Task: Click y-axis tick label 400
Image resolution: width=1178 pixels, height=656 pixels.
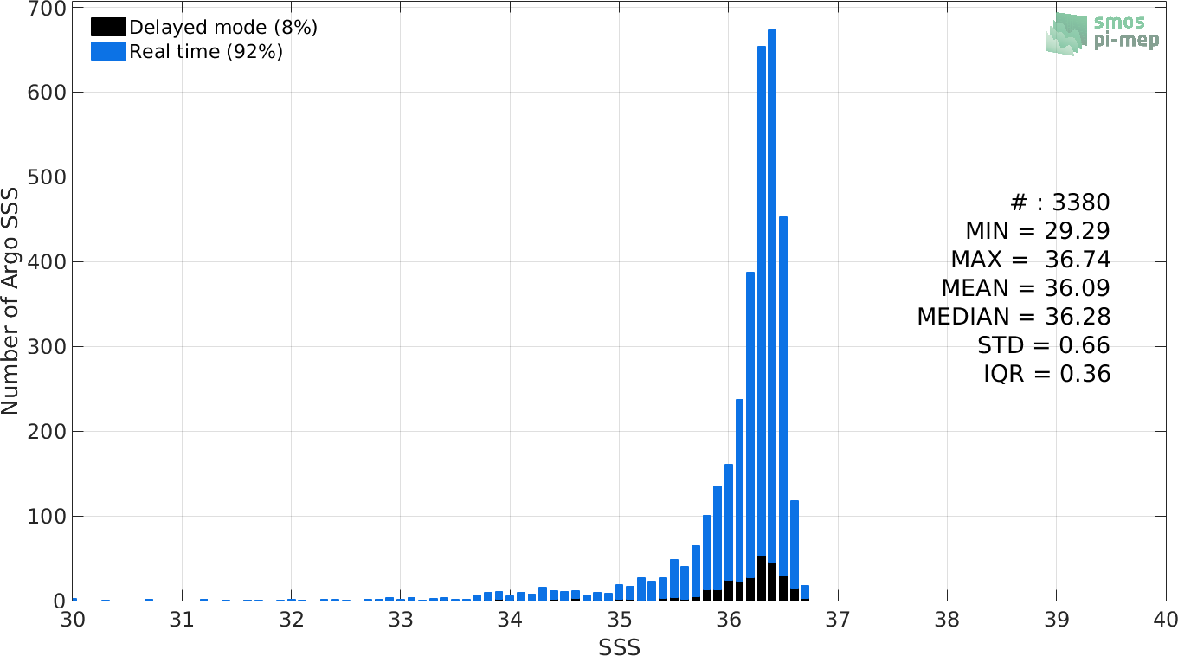Action: point(48,262)
